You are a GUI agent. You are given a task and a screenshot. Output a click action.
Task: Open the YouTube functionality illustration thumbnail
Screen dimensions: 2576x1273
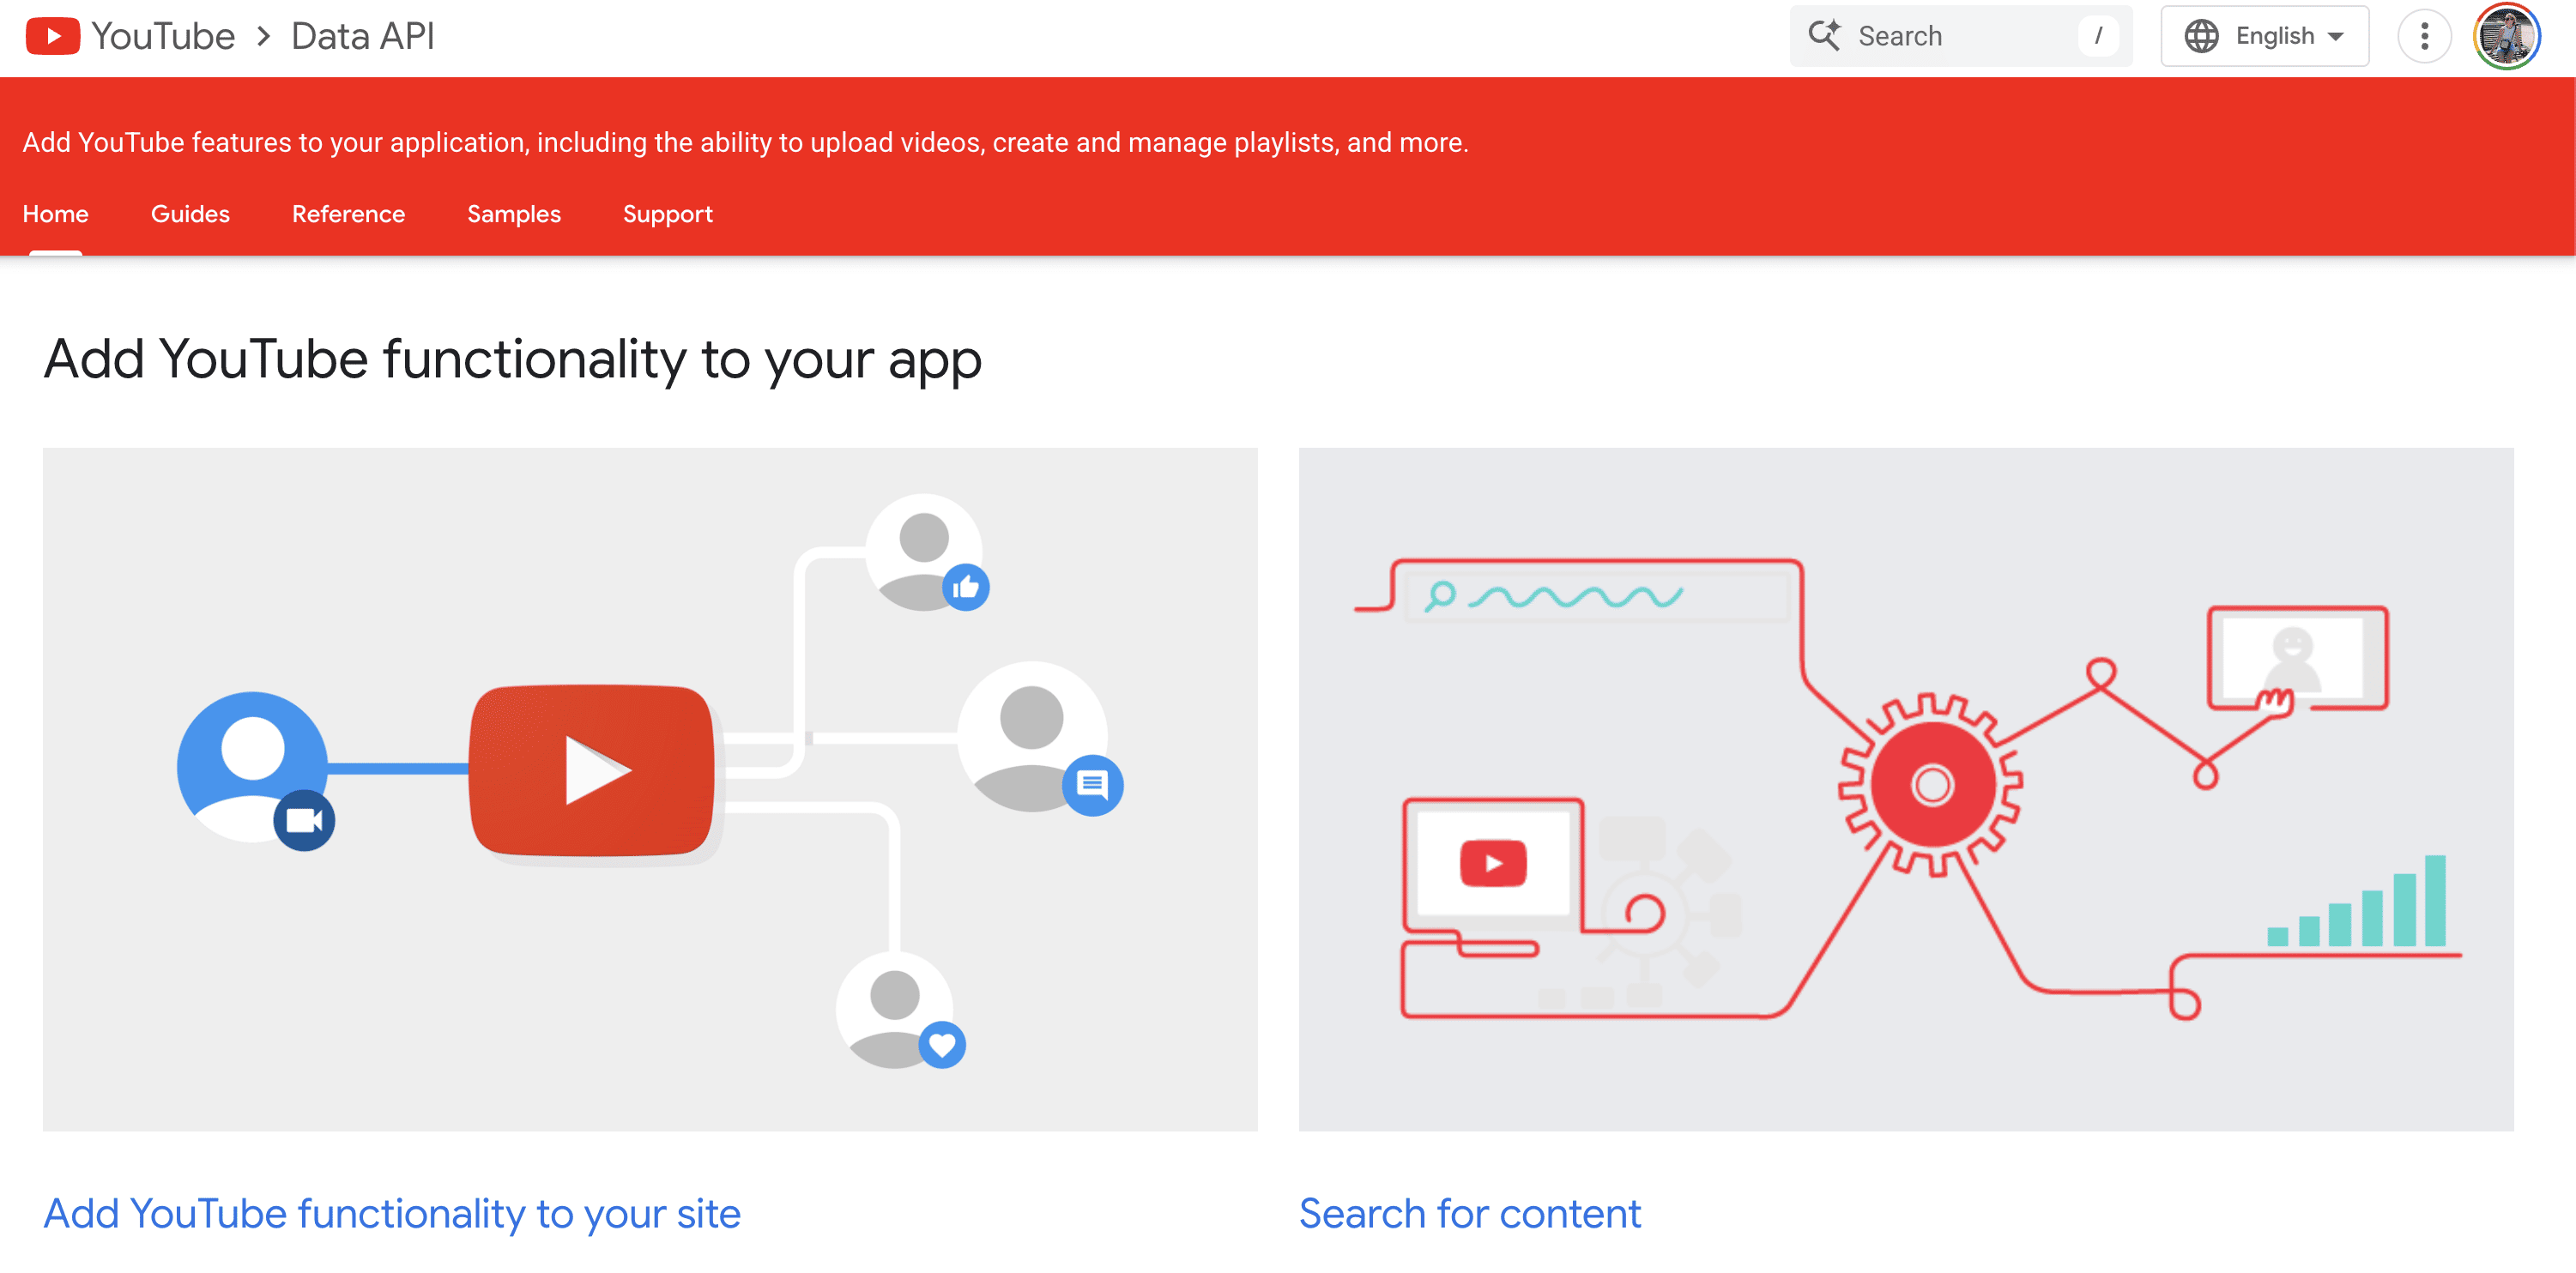click(x=650, y=789)
